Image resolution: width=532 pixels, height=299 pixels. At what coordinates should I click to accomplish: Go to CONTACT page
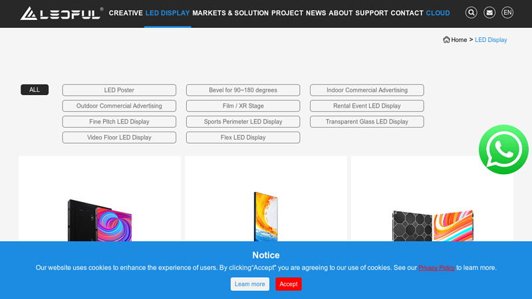pyautogui.click(x=407, y=13)
